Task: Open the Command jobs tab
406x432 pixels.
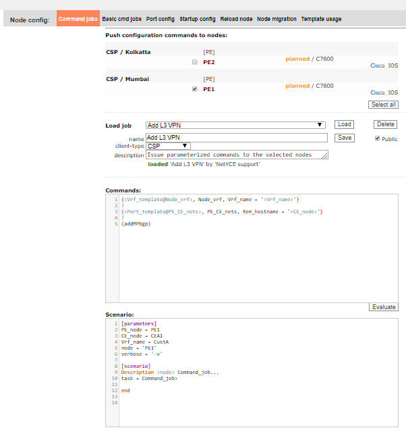Action: pyautogui.click(x=78, y=19)
